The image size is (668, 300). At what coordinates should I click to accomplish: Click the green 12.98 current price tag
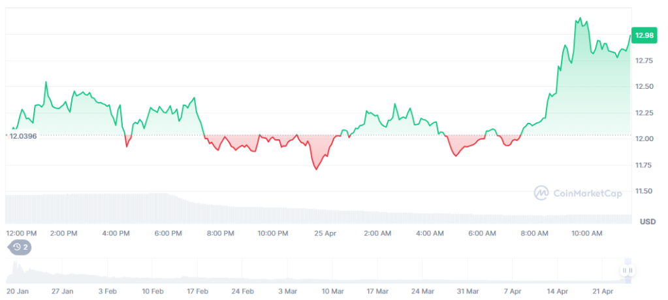(x=644, y=35)
